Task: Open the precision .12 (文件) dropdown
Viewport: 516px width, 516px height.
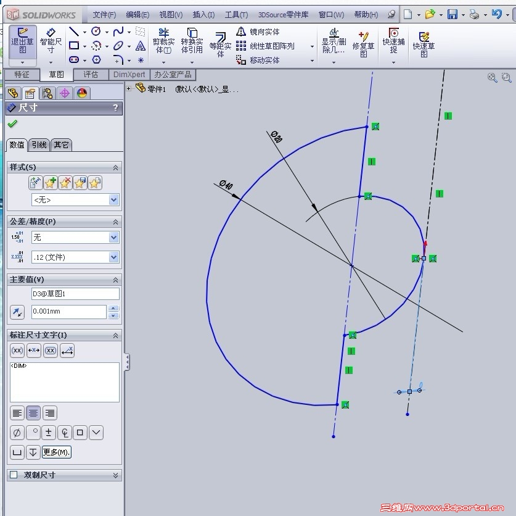Action: pos(114,257)
